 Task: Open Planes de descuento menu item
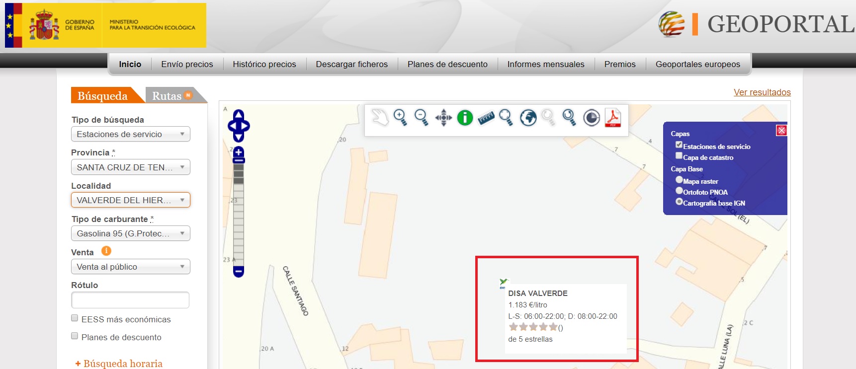pyautogui.click(x=447, y=64)
